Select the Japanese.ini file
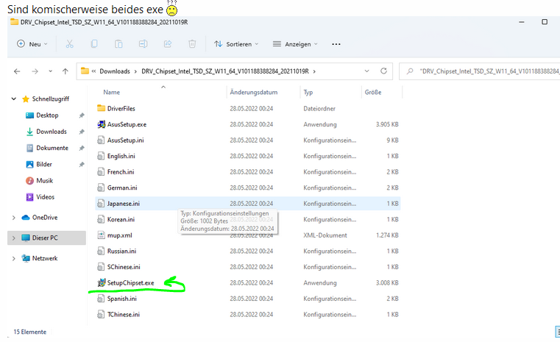This screenshot has height=342, width=560. (x=123, y=204)
